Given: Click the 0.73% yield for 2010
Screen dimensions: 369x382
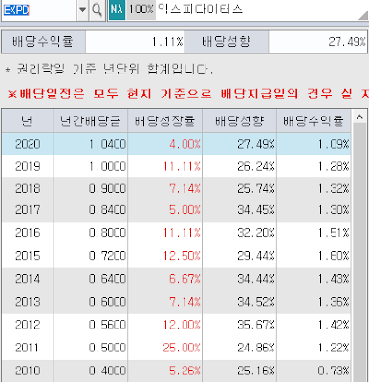Looking at the screenshot, I should [314, 371].
